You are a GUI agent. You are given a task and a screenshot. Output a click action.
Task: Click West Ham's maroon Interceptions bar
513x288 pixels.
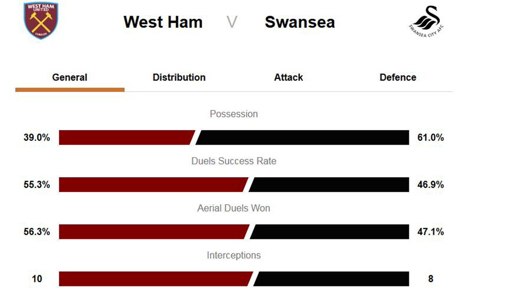[x=155, y=278]
